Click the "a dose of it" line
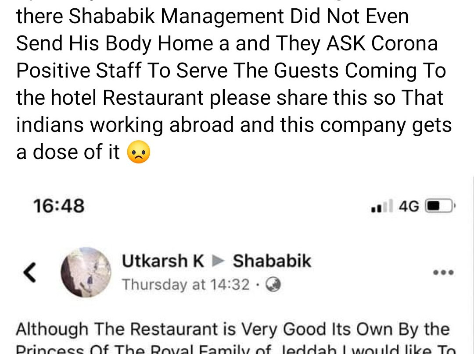 pos(68,152)
